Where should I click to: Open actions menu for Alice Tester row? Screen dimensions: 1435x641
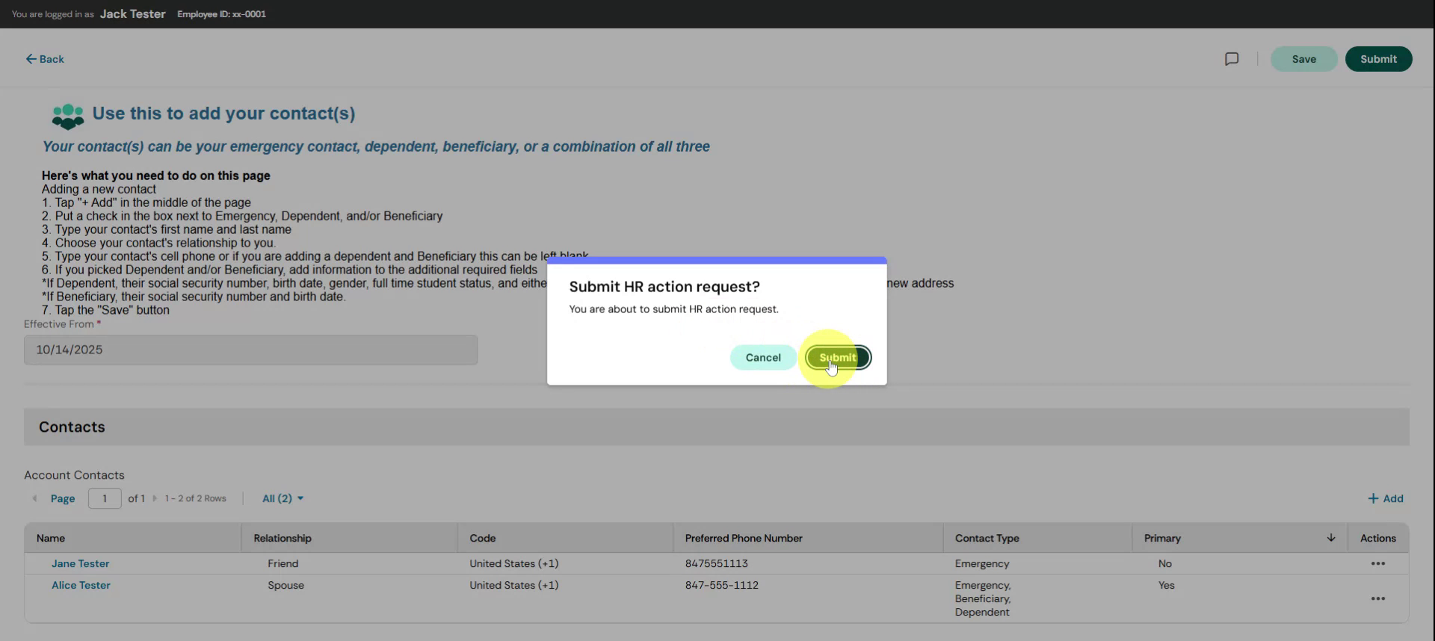pyautogui.click(x=1378, y=598)
